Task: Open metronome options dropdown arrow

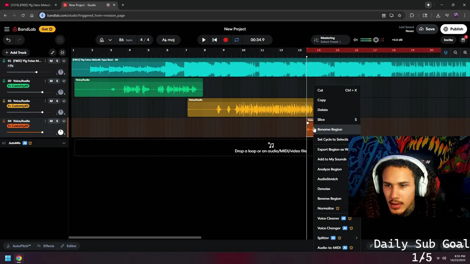Action: (110, 40)
